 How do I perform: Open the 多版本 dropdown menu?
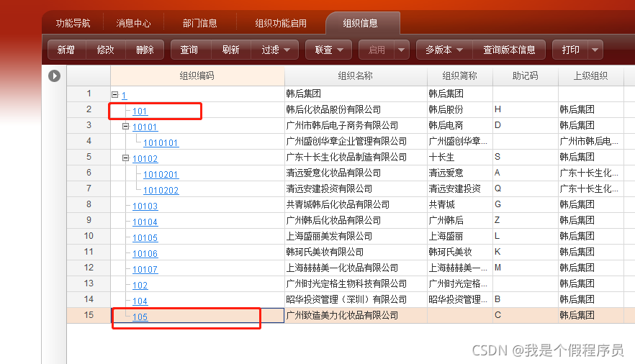[x=444, y=50]
